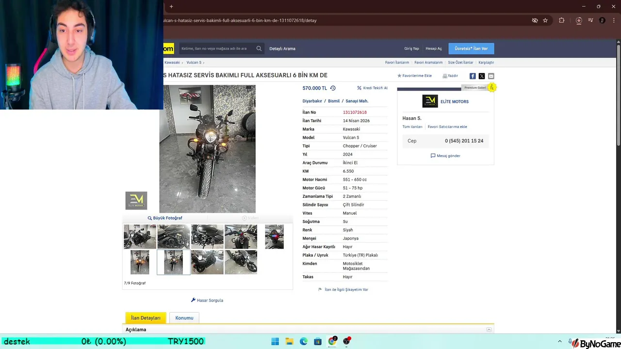
Task: Share listing on Facebook
Action: [473, 76]
